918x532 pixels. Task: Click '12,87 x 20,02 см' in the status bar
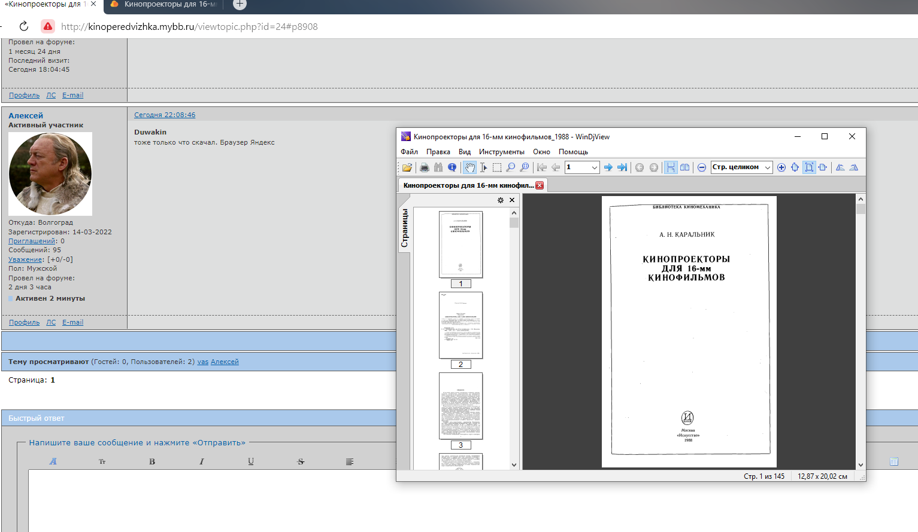pyautogui.click(x=822, y=476)
